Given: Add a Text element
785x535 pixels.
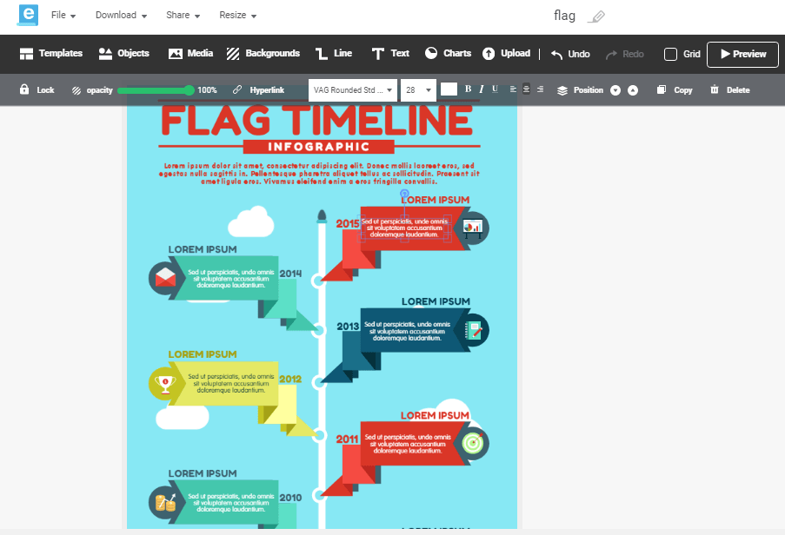Looking at the screenshot, I should coord(390,54).
